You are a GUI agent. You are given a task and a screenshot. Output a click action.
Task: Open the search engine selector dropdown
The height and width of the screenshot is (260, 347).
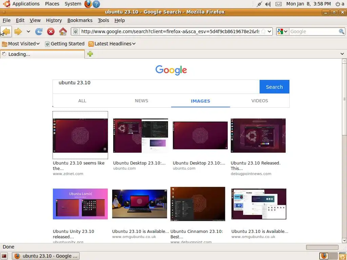click(282, 31)
